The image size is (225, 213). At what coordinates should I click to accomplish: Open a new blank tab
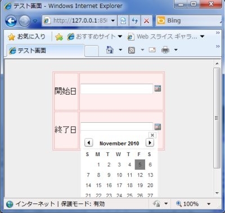(x=92, y=51)
